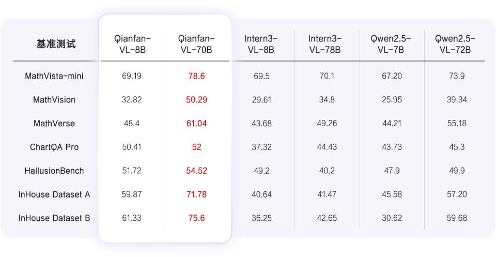Click the Intern3-VL-78B column header
496x257 pixels.
point(327,44)
